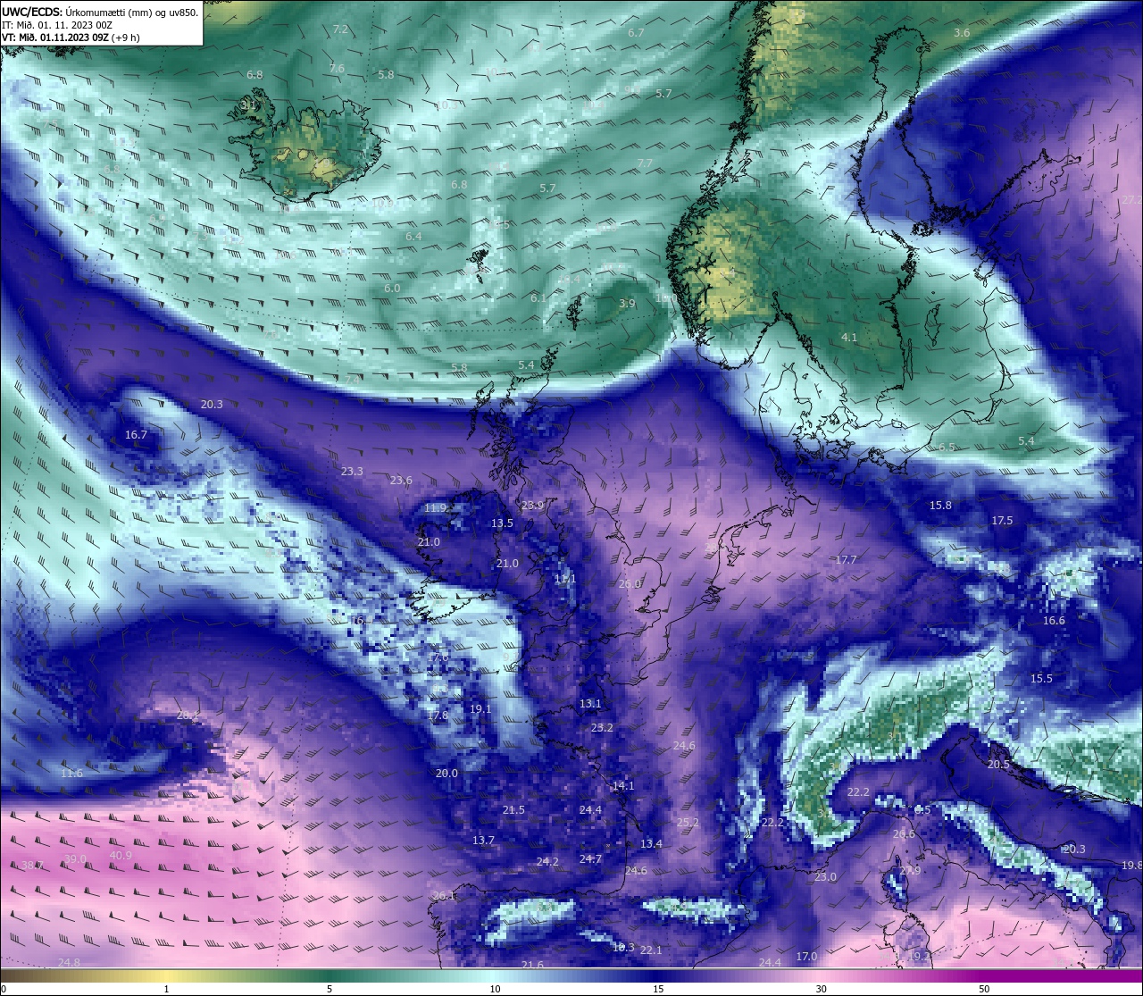Click the 15.8 map value
Viewport: 1143px width, 996px height.
940,506
